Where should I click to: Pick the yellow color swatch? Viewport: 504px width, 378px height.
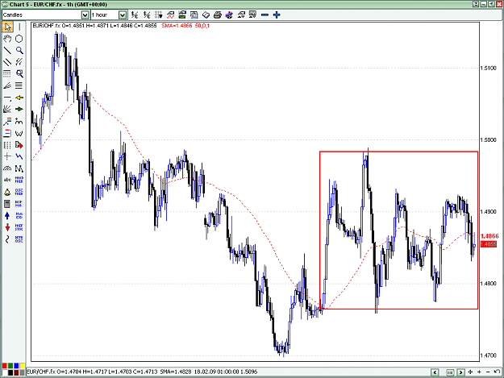click(x=23, y=366)
